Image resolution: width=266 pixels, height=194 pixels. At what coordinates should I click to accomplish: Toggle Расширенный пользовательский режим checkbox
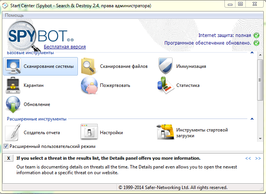pos(6,146)
